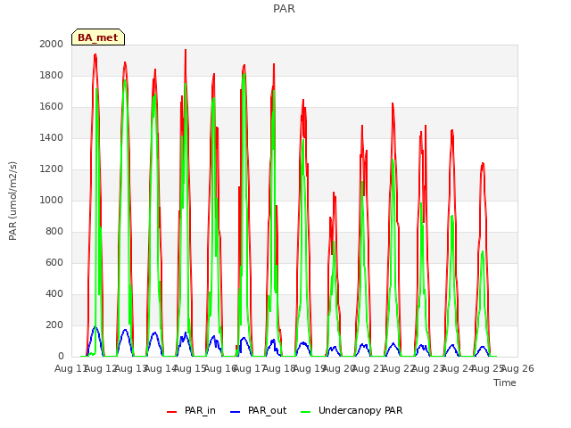
Task: Click the Aug 18 x-axis tick label
Action: pos(279,368)
